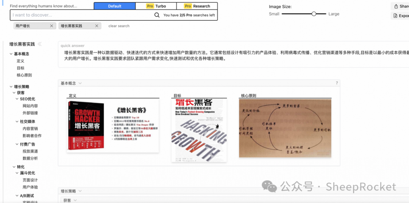This screenshot has width=409, height=203.
Task: Open the 增长策略 section header dropdown
Action: click(80, 191)
